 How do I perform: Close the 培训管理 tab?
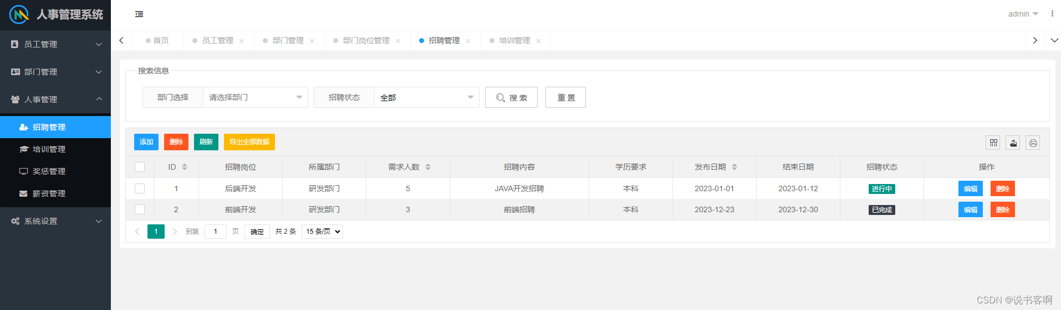(x=539, y=41)
